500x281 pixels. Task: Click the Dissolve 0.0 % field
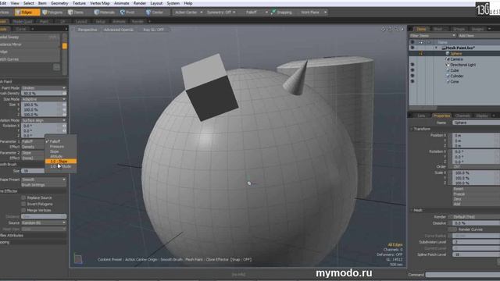(477, 223)
